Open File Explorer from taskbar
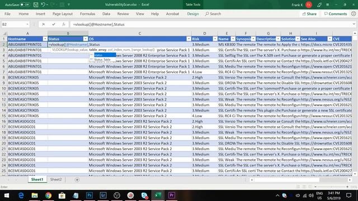358x201 pixels. [35, 195]
